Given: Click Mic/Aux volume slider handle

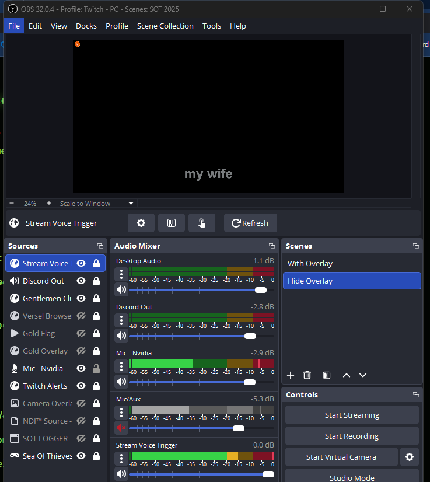Looking at the screenshot, I should [239, 428].
